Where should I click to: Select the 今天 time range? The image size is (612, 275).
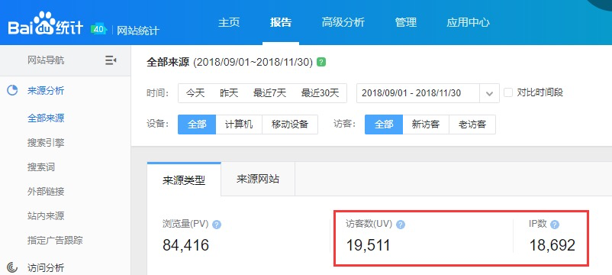pyautogui.click(x=195, y=93)
